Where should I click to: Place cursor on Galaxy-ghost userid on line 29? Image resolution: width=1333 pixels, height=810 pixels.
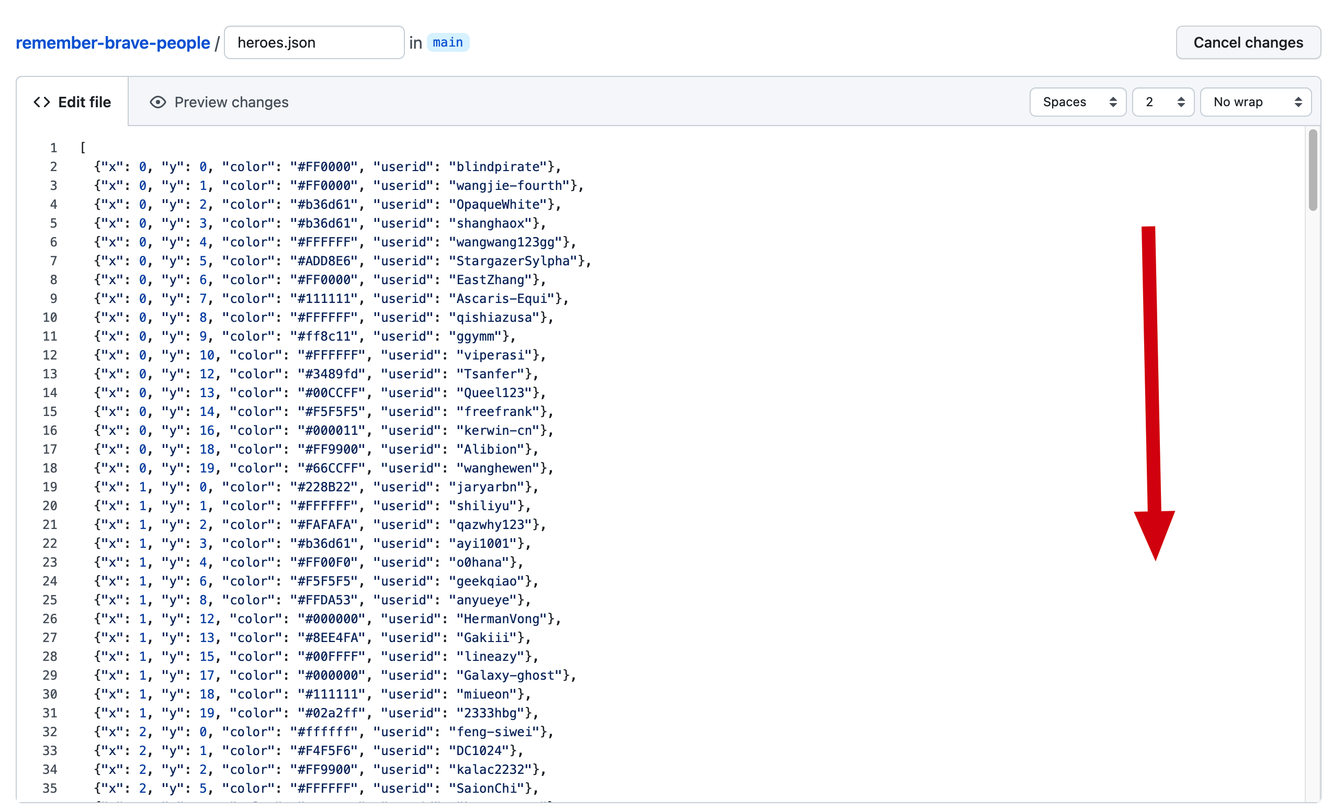509,676
